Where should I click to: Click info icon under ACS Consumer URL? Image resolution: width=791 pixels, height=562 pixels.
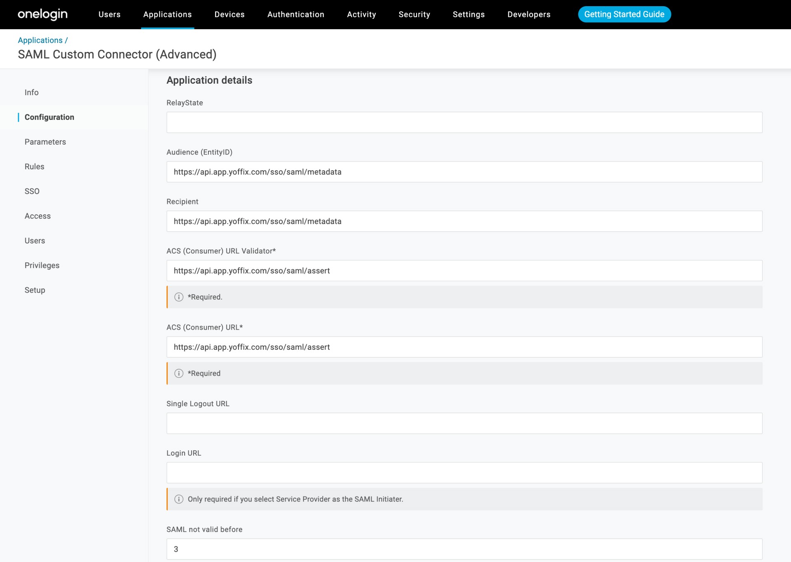179,373
